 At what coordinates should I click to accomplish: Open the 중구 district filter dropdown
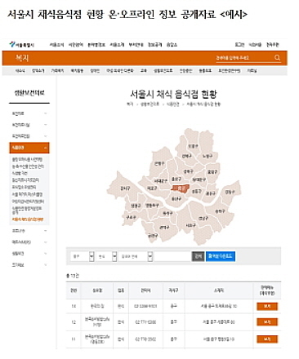(83, 256)
